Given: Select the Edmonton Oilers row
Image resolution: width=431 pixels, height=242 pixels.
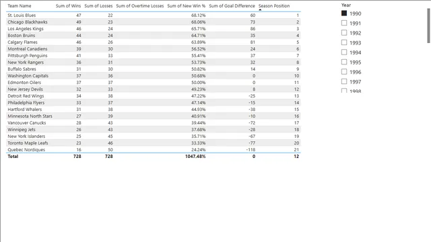Looking at the screenshot, I should point(154,82).
